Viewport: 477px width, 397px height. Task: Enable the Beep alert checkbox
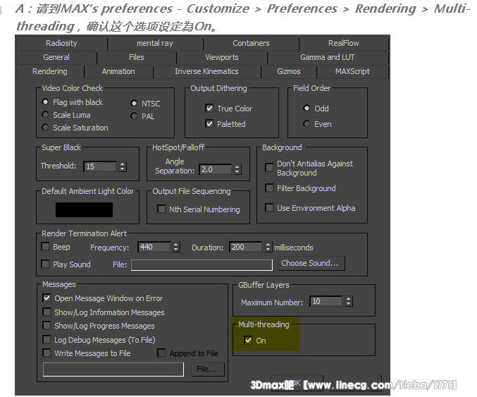point(45,246)
